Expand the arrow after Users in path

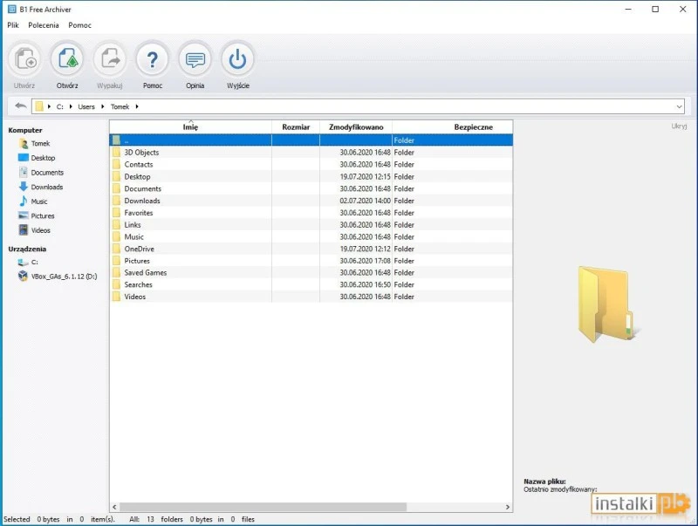(102, 106)
